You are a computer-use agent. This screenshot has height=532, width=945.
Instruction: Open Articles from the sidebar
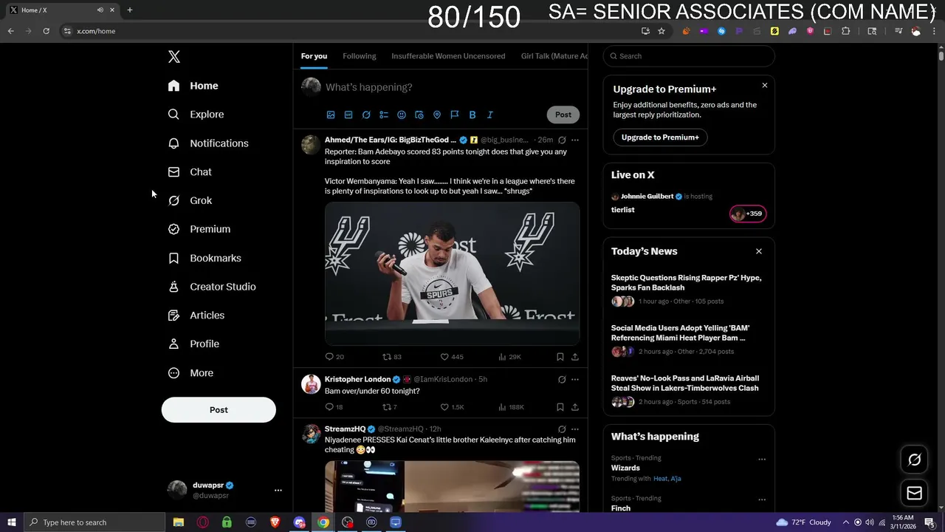click(x=196, y=316)
